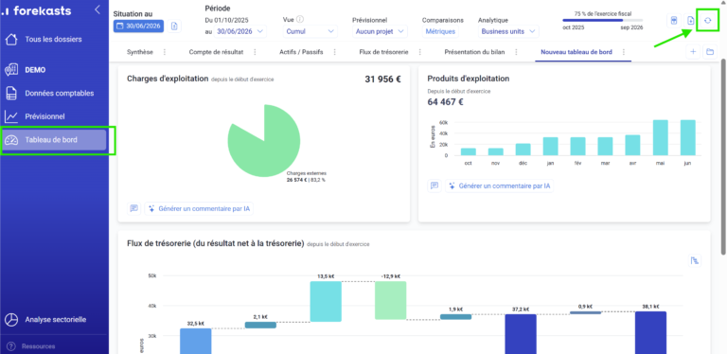Open the dashboards folder icon
Image resolution: width=727 pixels, height=354 pixels.
(709, 52)
